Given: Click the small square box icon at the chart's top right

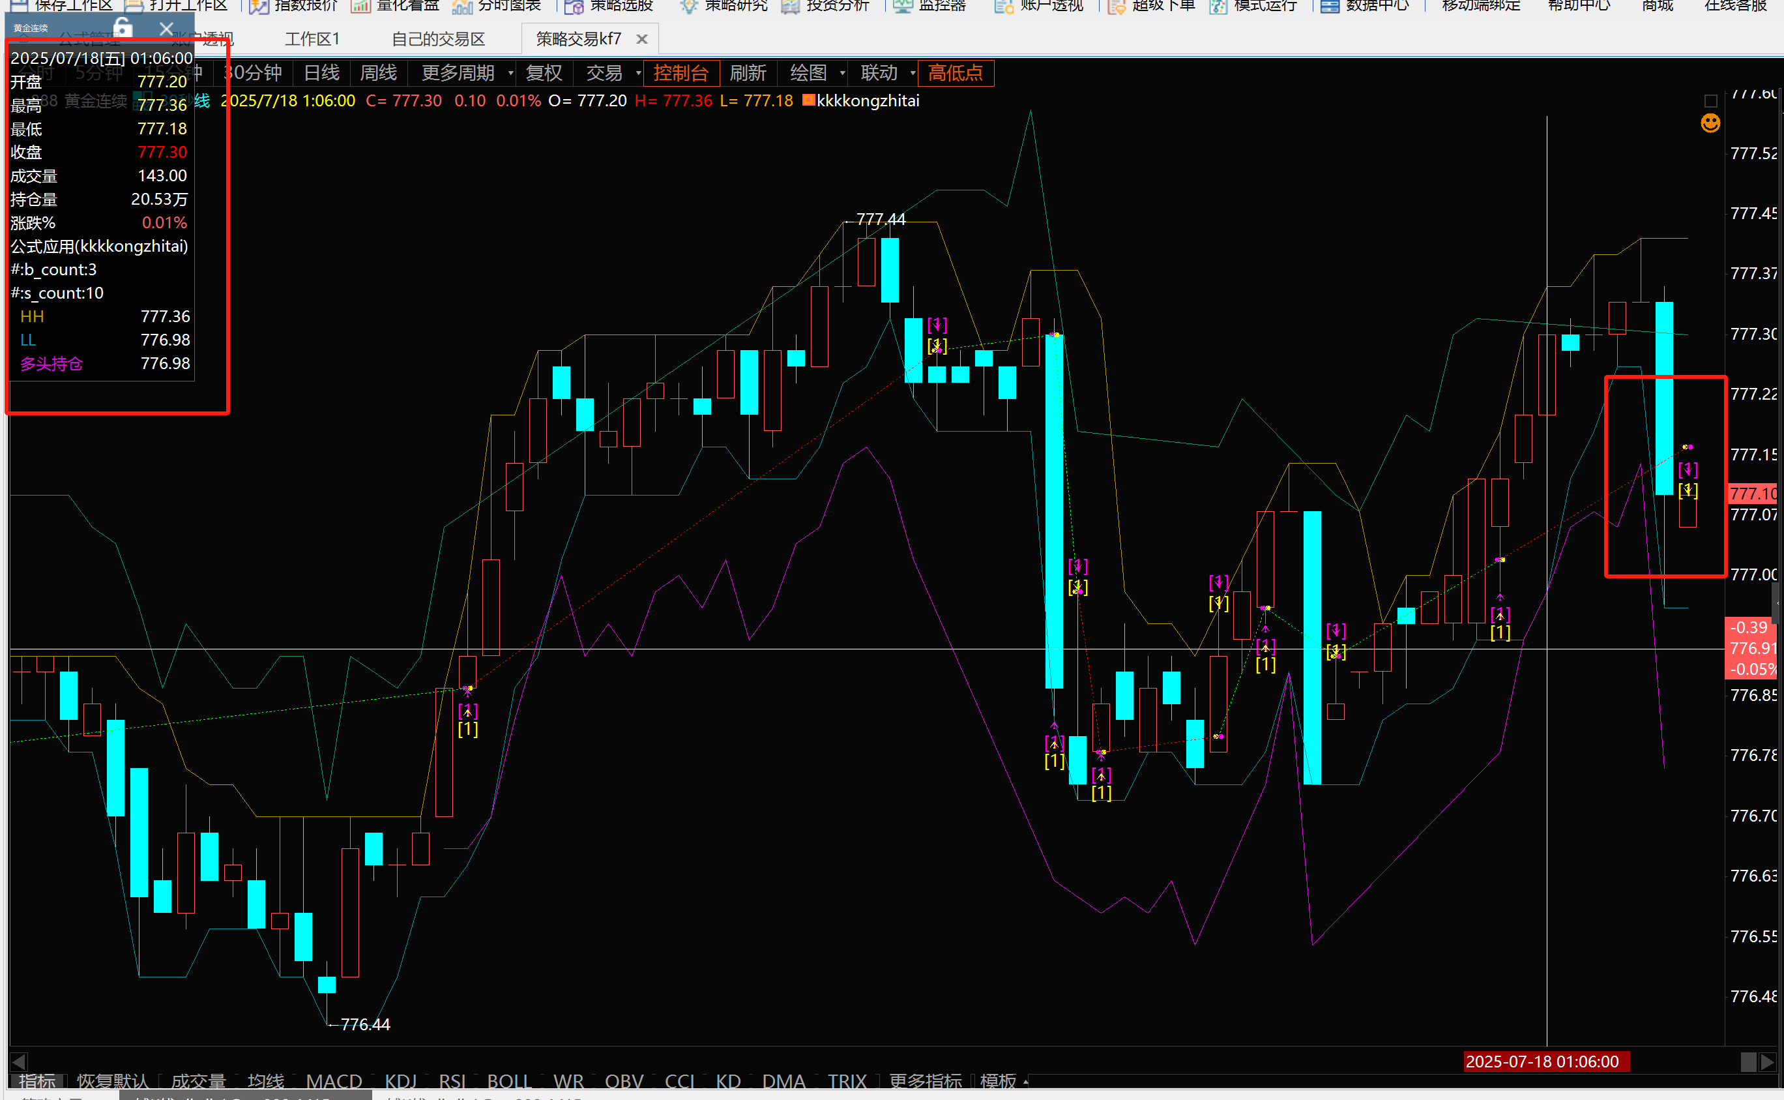Looking at the screenshot, I should click(x=1710, y=100).
